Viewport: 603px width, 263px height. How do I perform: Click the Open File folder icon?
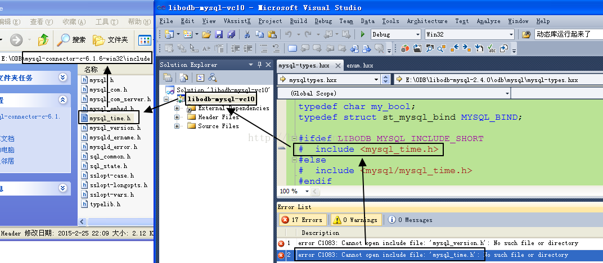point(206,34)
